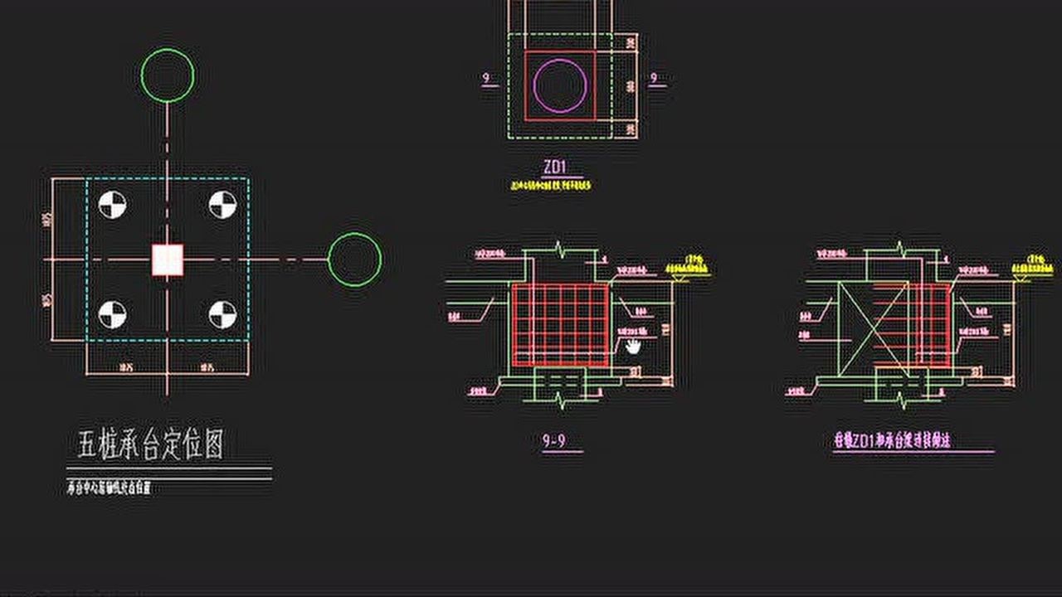1062x597 pixels.
Task: Select the crossed rectangle in right detail
Action: pyautogui.click(x=871, y=324)
